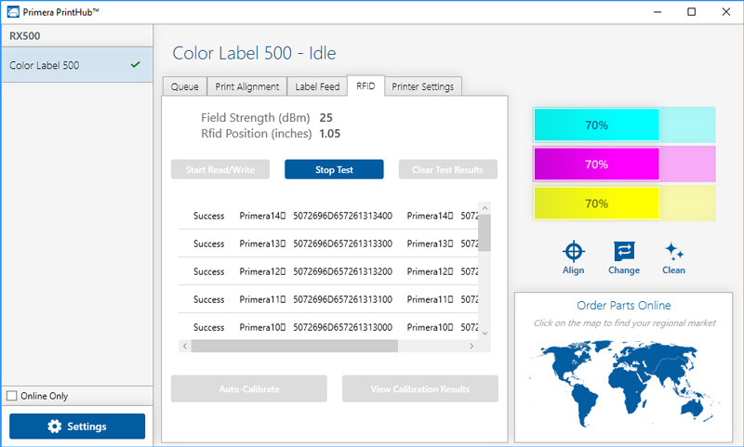Click View Calibration Results button

[x=420, y=388]
